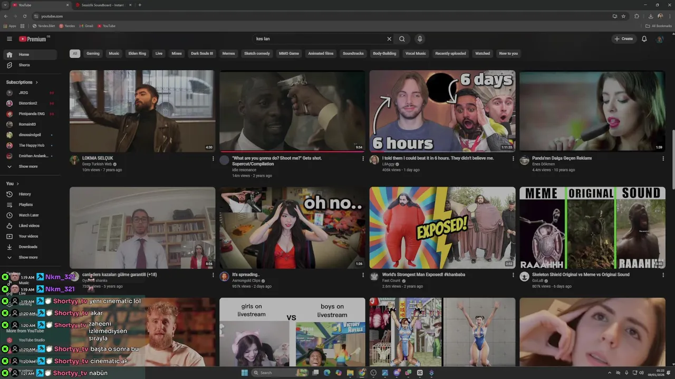The width and height of the screenshot is (675, 379).
Task: Clear the search box with the X
Action: [389, 39]
